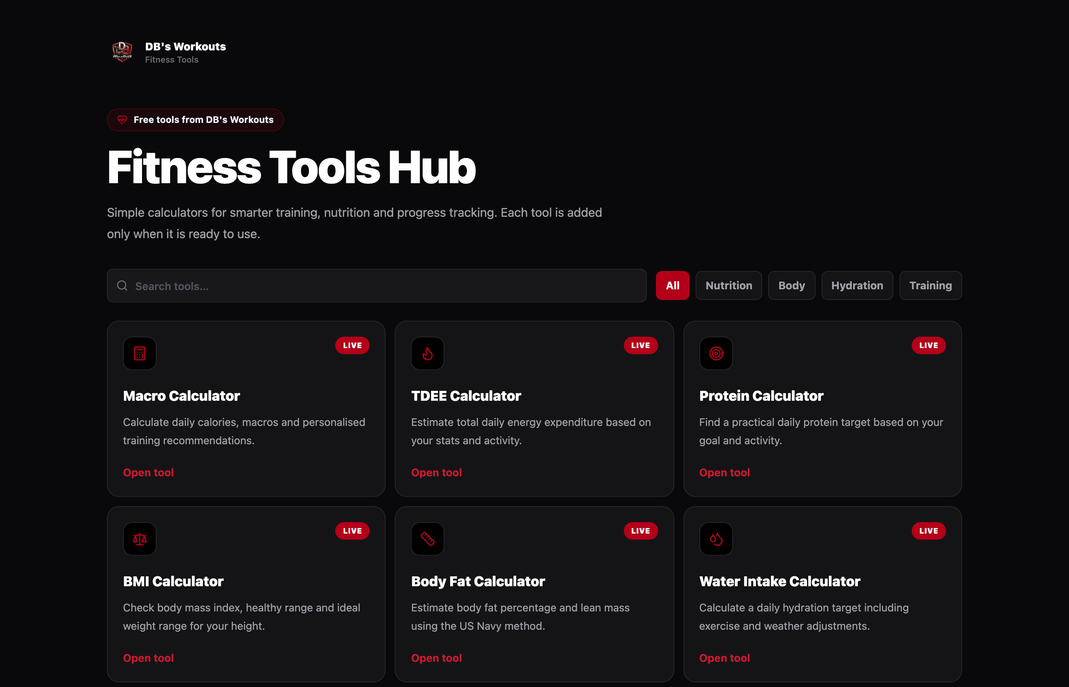Select the All filter tab
Viewport: 1069px width, 687px height.
pyautogui.click(x=672, y=285)
